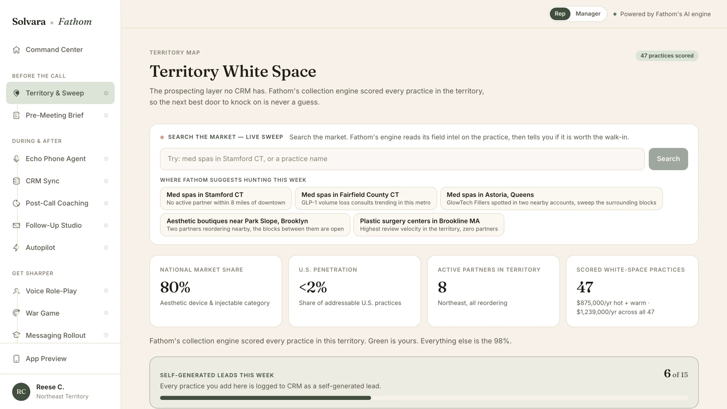Click the Powered by Fathom's AI engine label
The height and width of the screenshot is (409, 727).
click(x=665, y=14)
